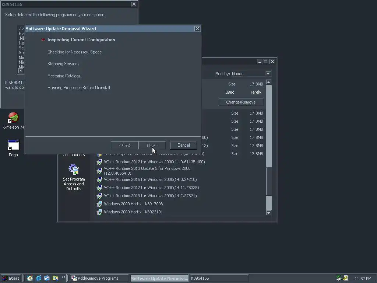The height and width of the screenshot is (283, 377).
Task: Close the KB954155 window
Action: pos(134,4)
